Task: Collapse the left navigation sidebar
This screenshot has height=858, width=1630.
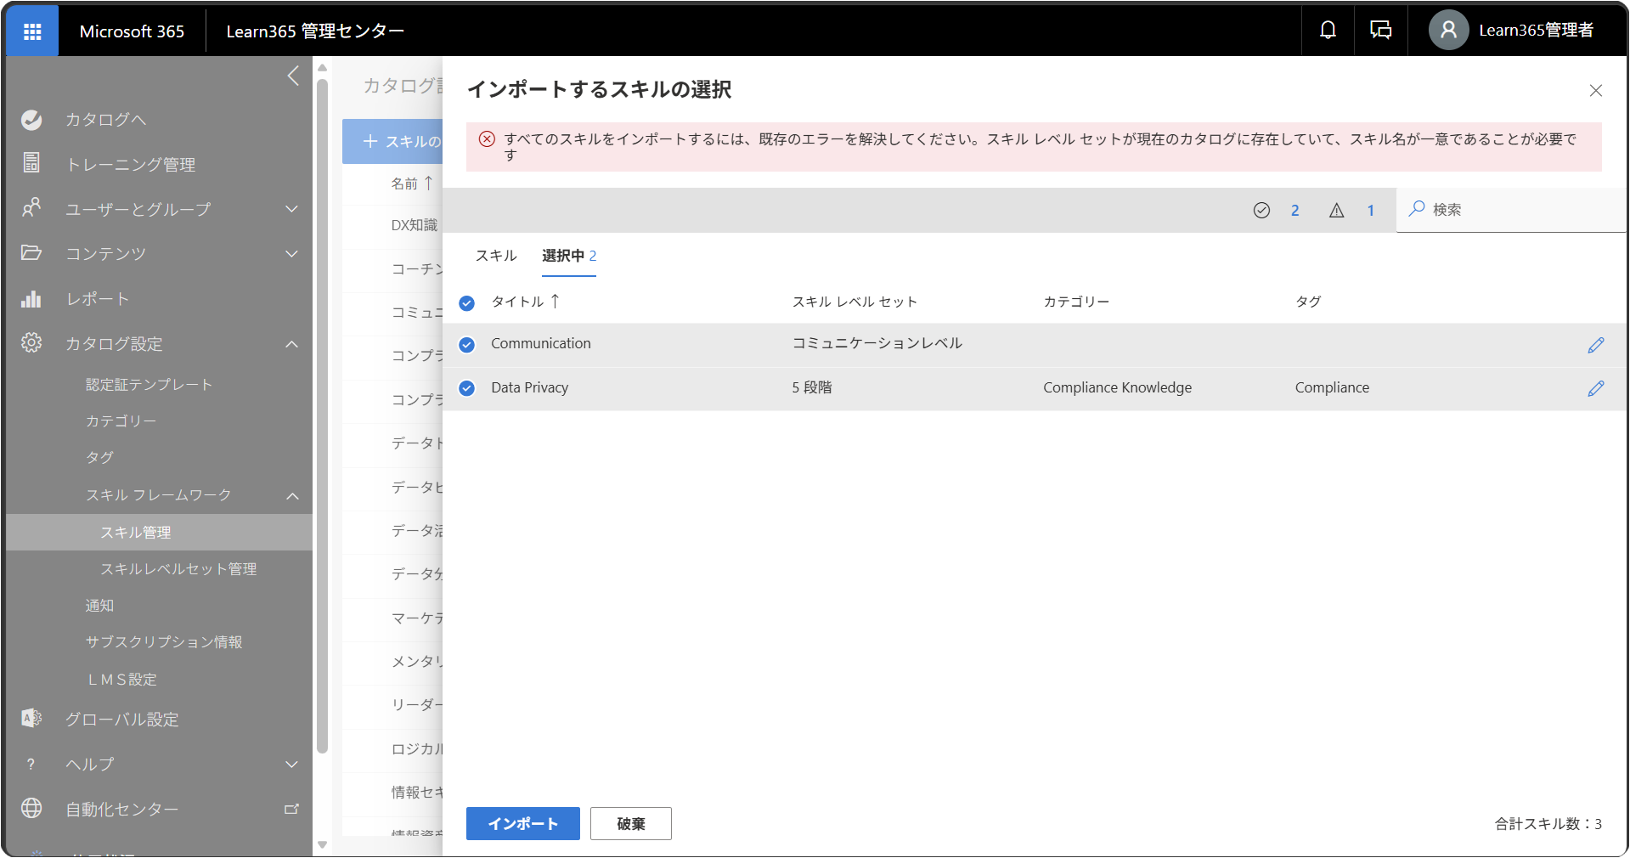Action: [293, 76]
